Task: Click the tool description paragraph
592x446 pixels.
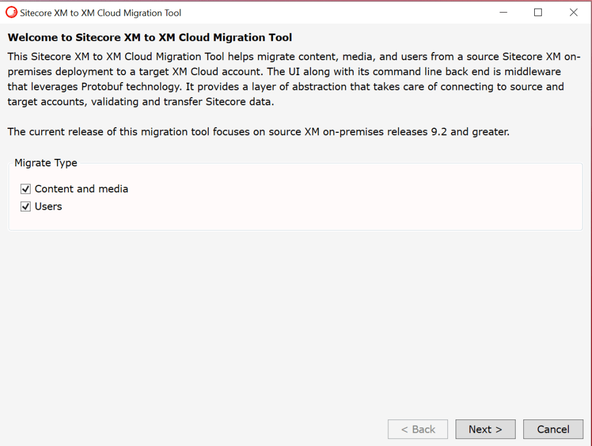Action: [x=289, y=79]
